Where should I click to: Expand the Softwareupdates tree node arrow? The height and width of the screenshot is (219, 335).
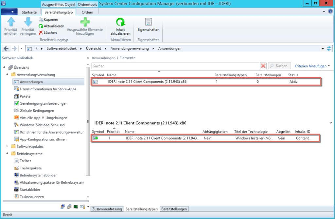coord(7,146)
